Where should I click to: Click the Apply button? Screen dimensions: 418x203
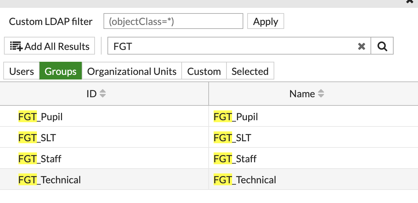point(265,21)
